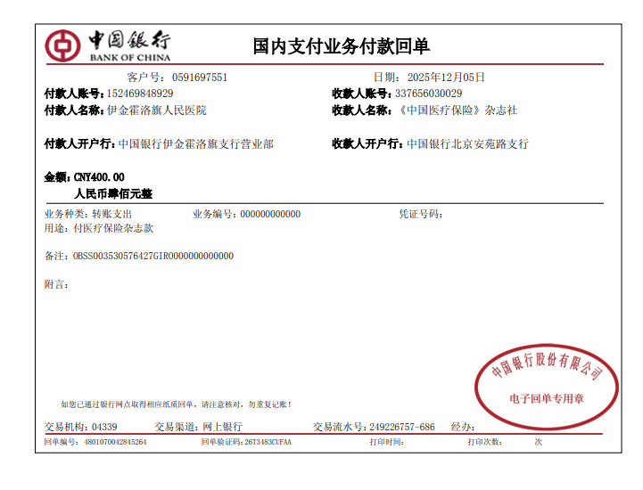Click the amount in words 人民币肆佰元整
The image size is (643, 490).
click(112, 193)
